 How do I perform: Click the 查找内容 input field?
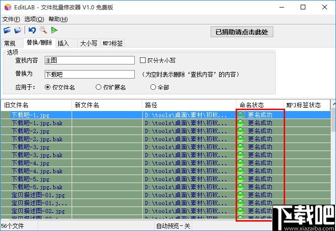(90, 60)
